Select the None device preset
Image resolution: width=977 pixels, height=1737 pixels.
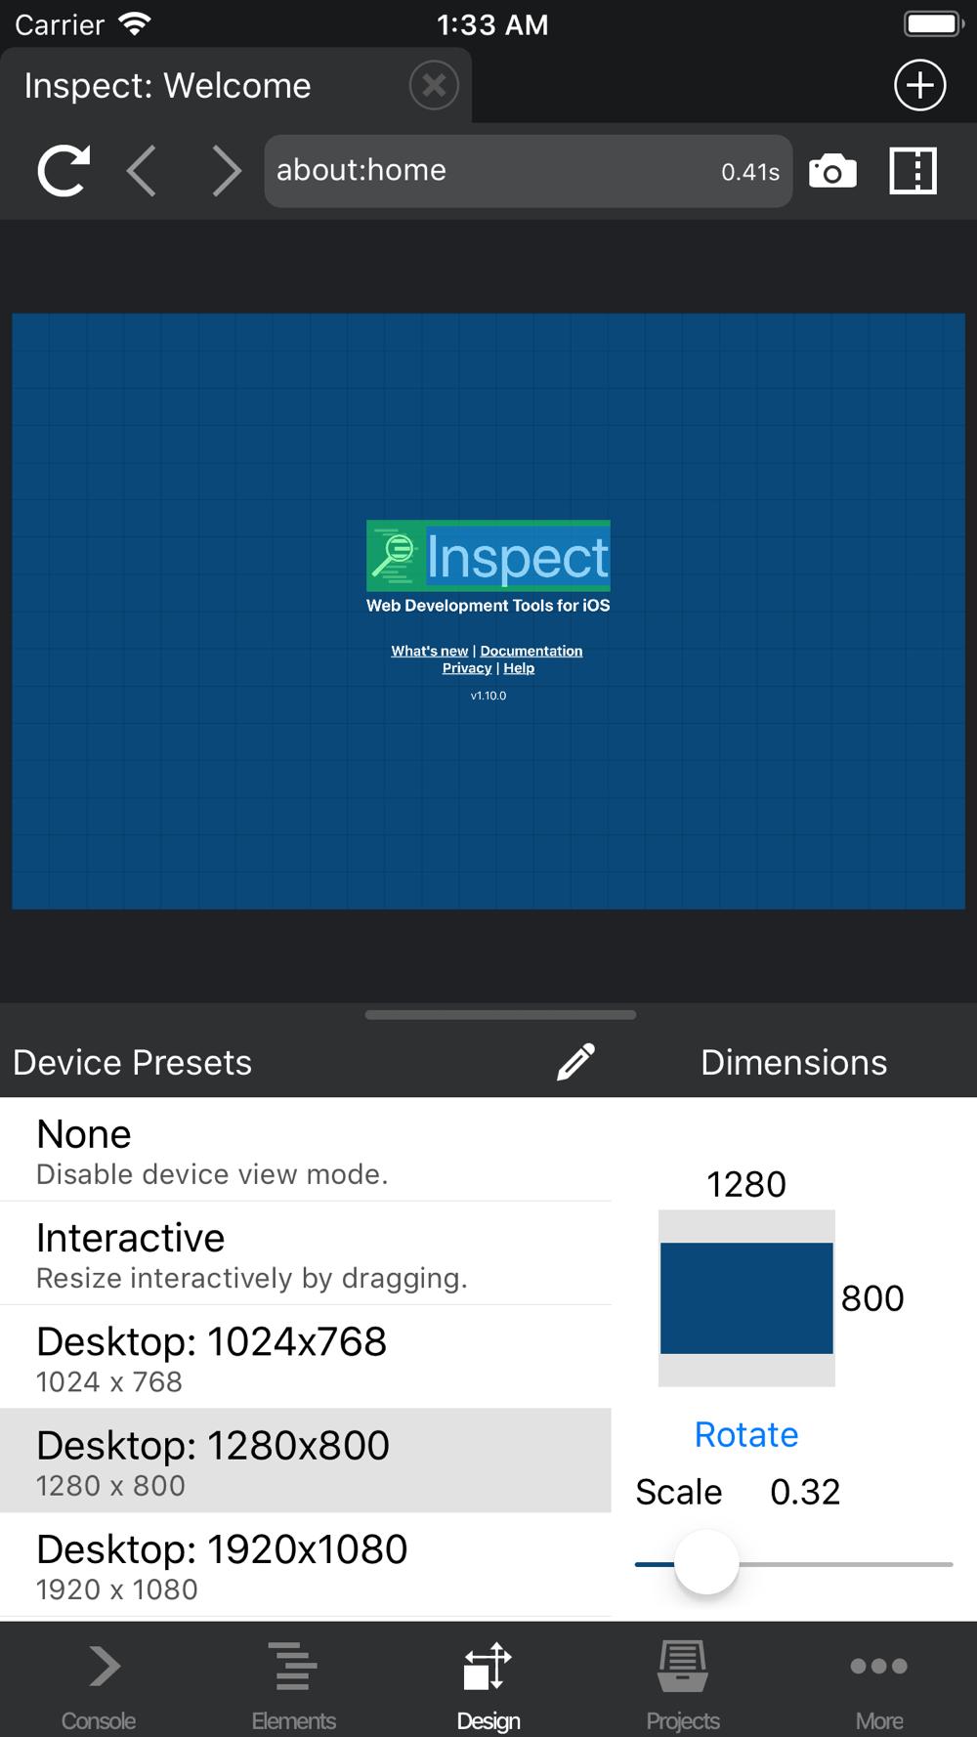point(306,1150)
